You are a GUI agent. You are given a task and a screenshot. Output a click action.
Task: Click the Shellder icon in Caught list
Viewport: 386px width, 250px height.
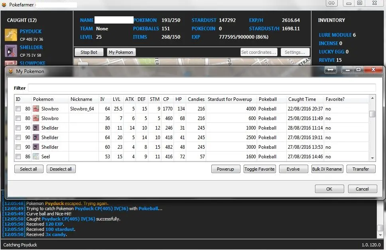11,51
